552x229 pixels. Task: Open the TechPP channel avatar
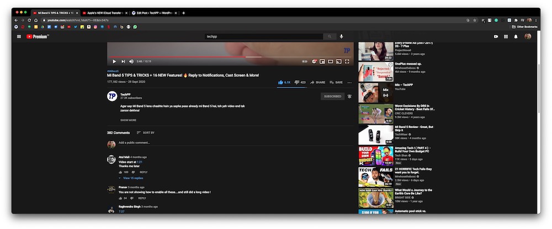(112, 96)
